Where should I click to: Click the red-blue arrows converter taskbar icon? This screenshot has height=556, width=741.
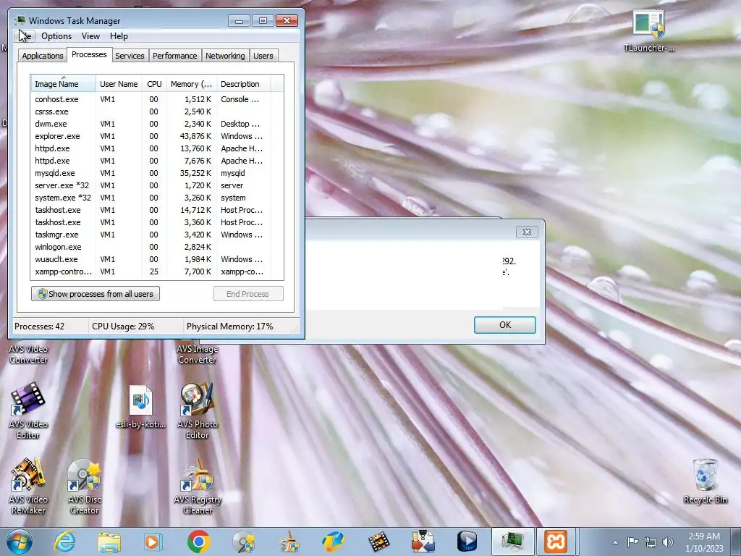[x=423, y=542]
